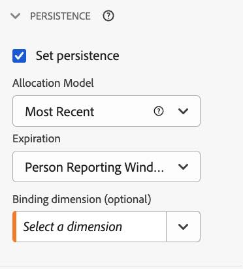Viewport: 243px width, 269px height.
Task: Click the PERSISTENCE section header text
Action: click(60, 16)
